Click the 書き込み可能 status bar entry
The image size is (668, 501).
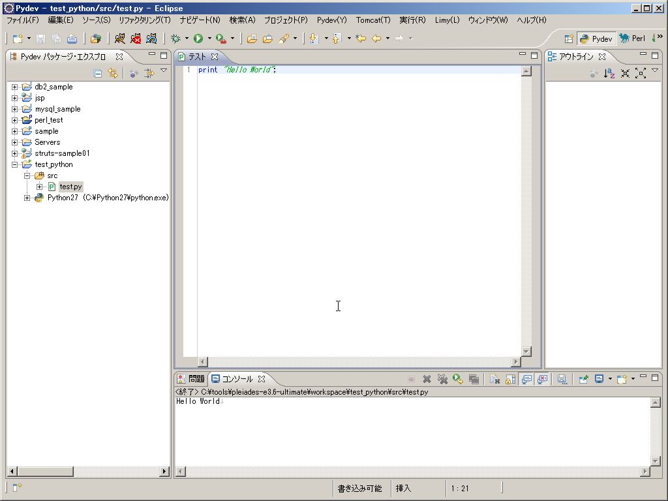tap(359, 488)
